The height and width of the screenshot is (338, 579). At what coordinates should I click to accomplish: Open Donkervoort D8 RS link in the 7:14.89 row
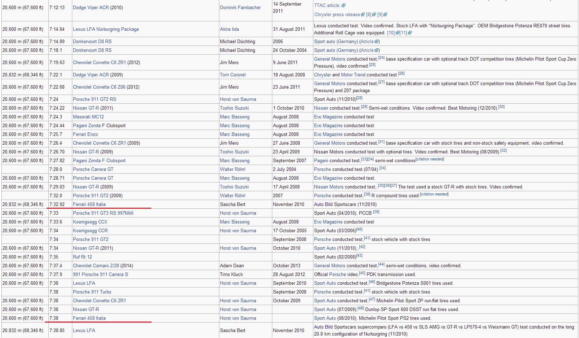click(x=92, y=41)
